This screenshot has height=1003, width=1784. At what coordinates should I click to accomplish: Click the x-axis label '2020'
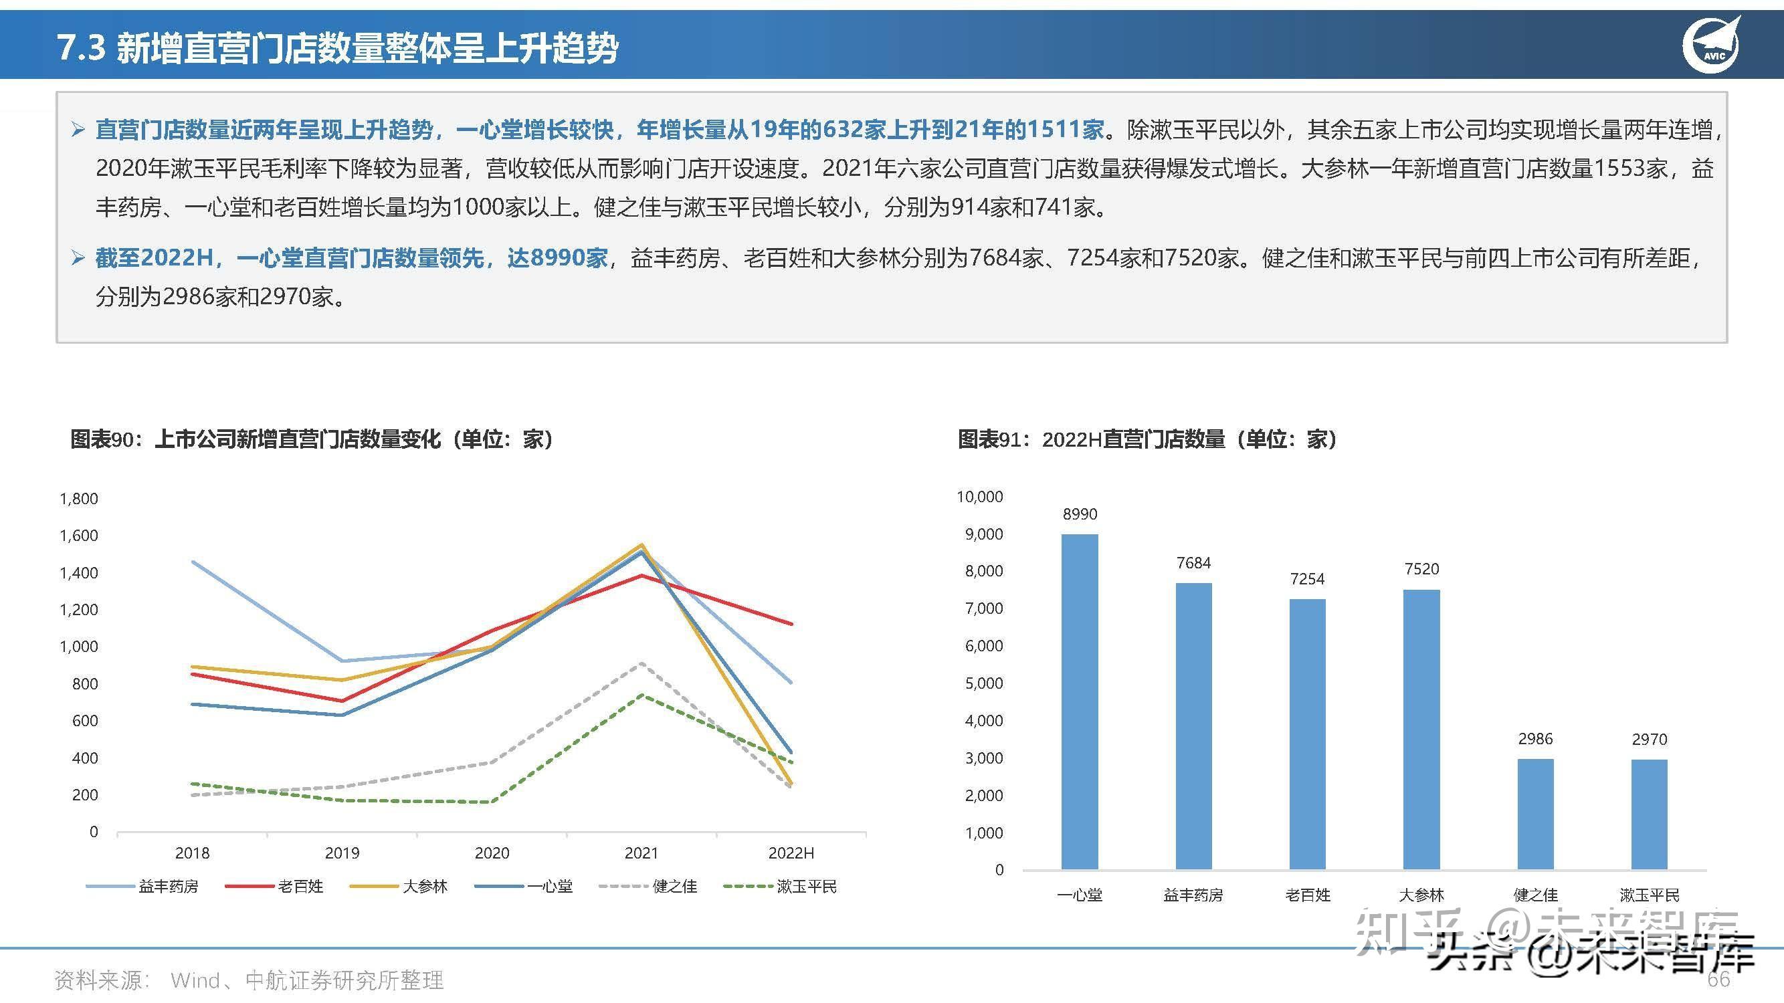tap(492, 853)
